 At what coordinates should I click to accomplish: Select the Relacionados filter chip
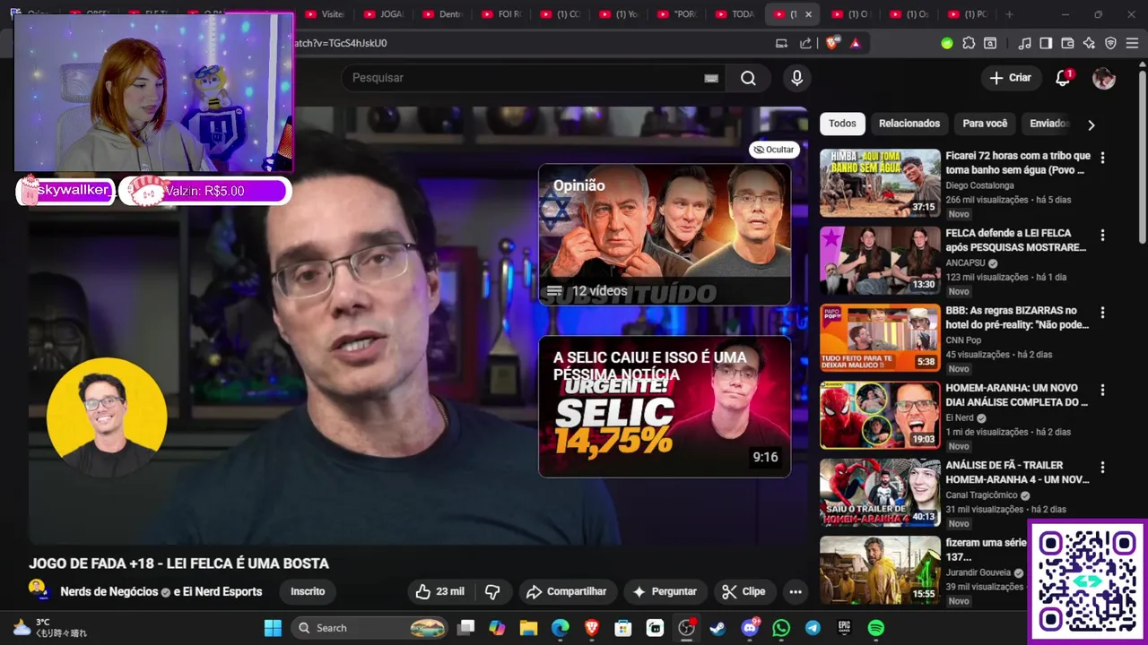click(x=909, y=124)
